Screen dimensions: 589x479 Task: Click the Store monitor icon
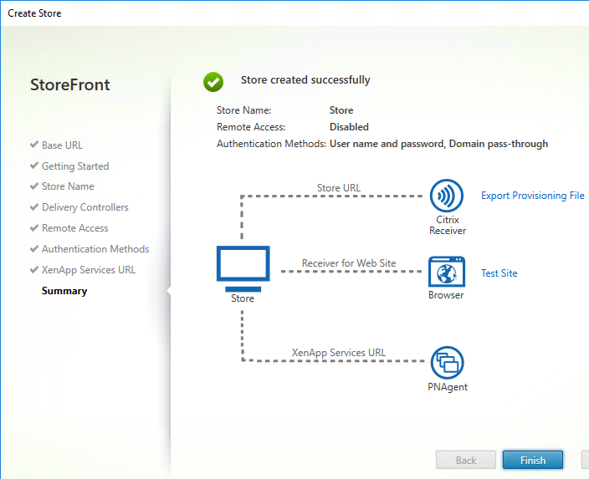[243, 268]
